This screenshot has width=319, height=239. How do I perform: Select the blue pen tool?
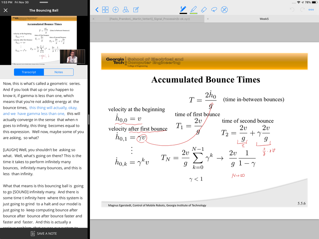point(183,10)
